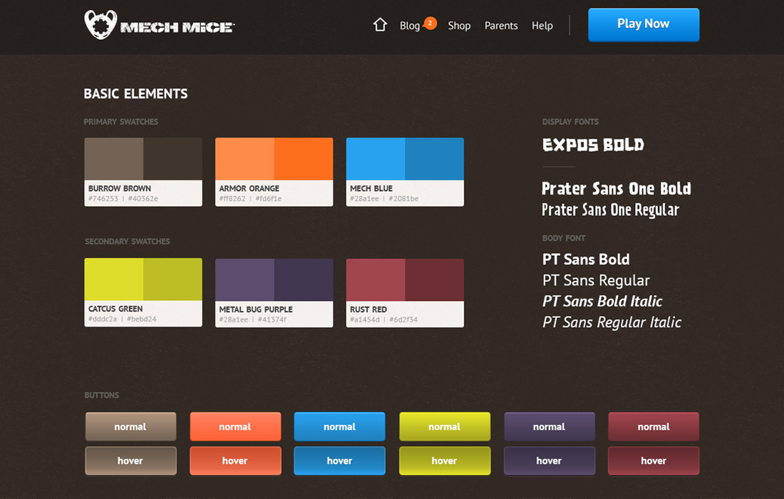Click the hex codes under Metal Bug Purple
784x499 pixels.
coord(252,319)
